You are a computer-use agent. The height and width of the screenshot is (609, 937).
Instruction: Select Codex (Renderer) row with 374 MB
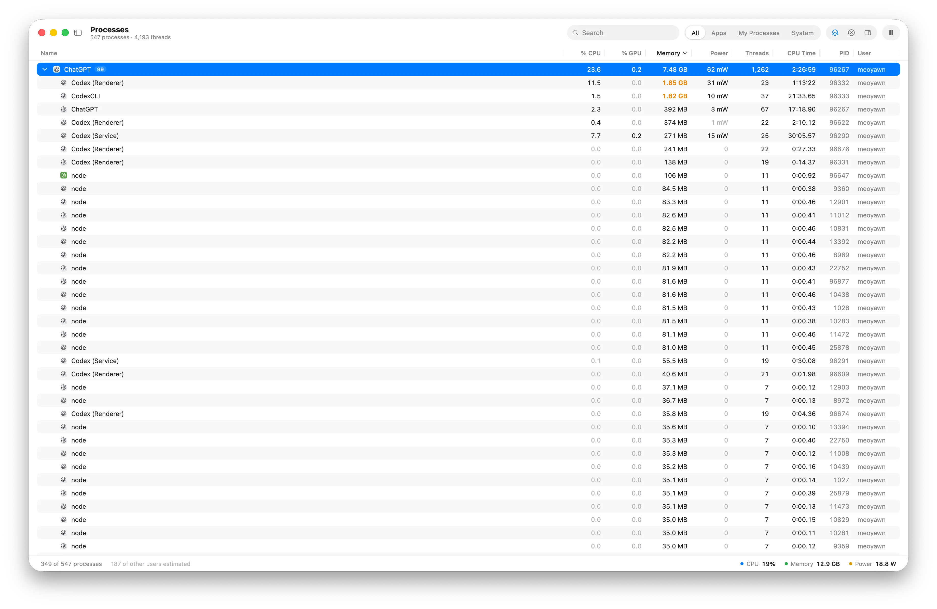468,122
